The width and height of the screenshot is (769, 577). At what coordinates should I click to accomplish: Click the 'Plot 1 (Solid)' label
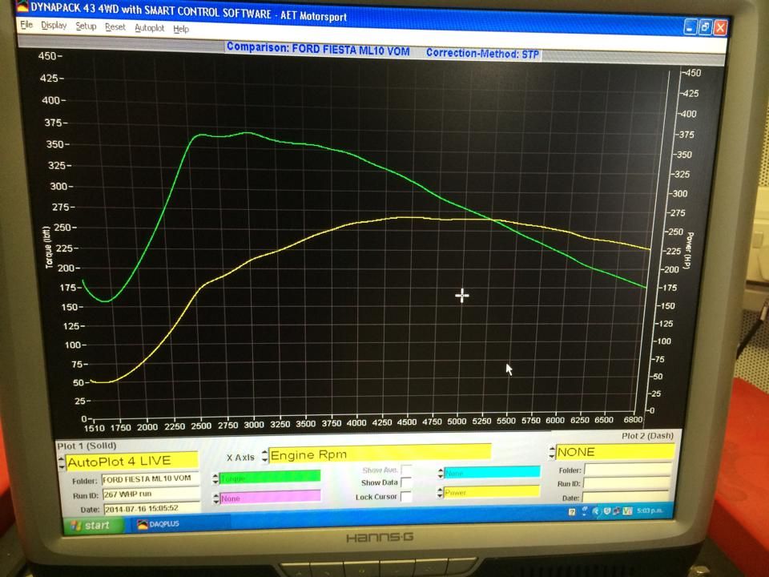point(87,446)
